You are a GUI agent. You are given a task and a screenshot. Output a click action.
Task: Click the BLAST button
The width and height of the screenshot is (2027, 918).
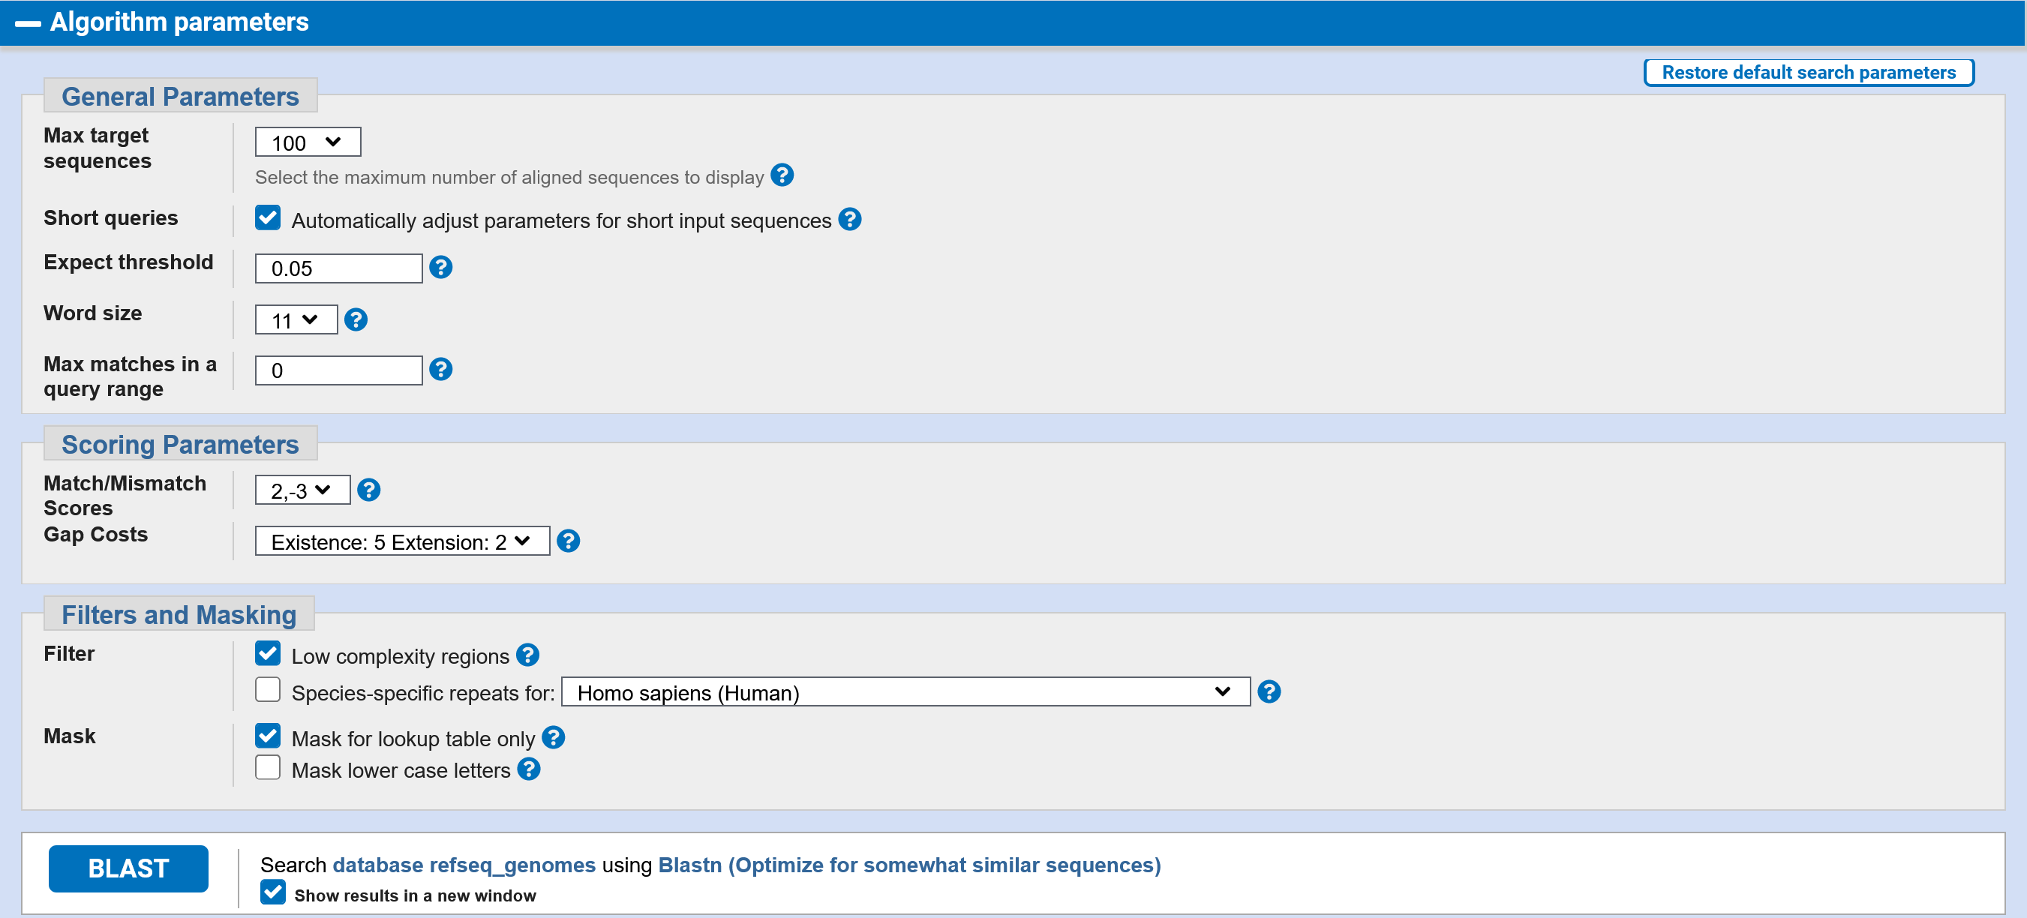point(128,868)
